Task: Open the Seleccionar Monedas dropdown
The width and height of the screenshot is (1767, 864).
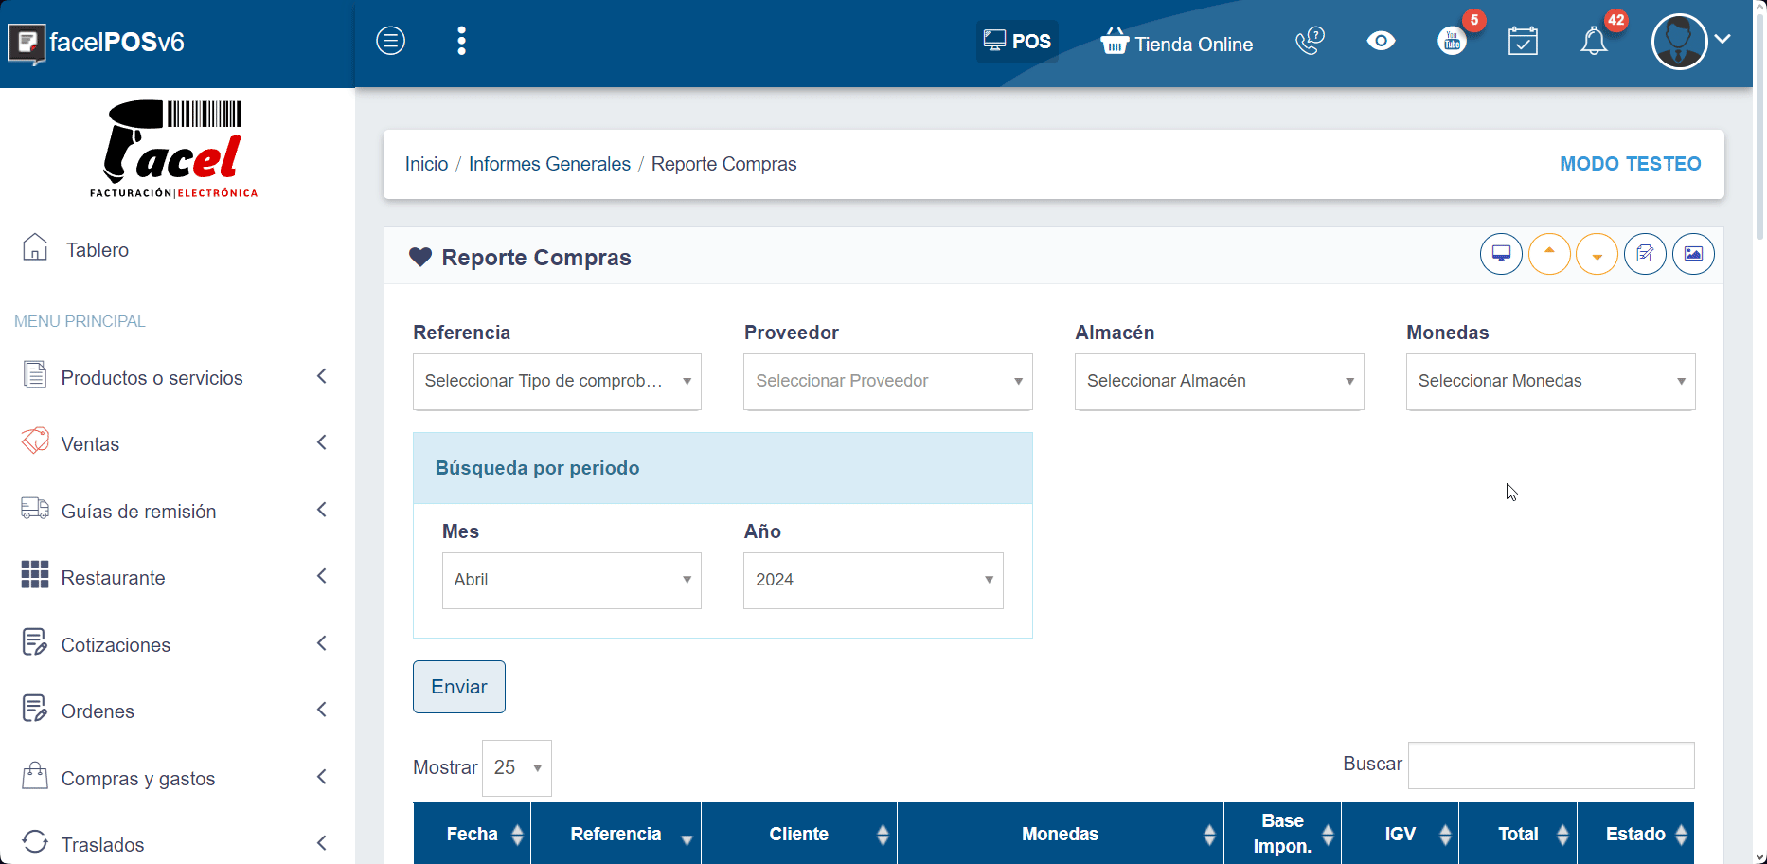Action: [1550, 381]
